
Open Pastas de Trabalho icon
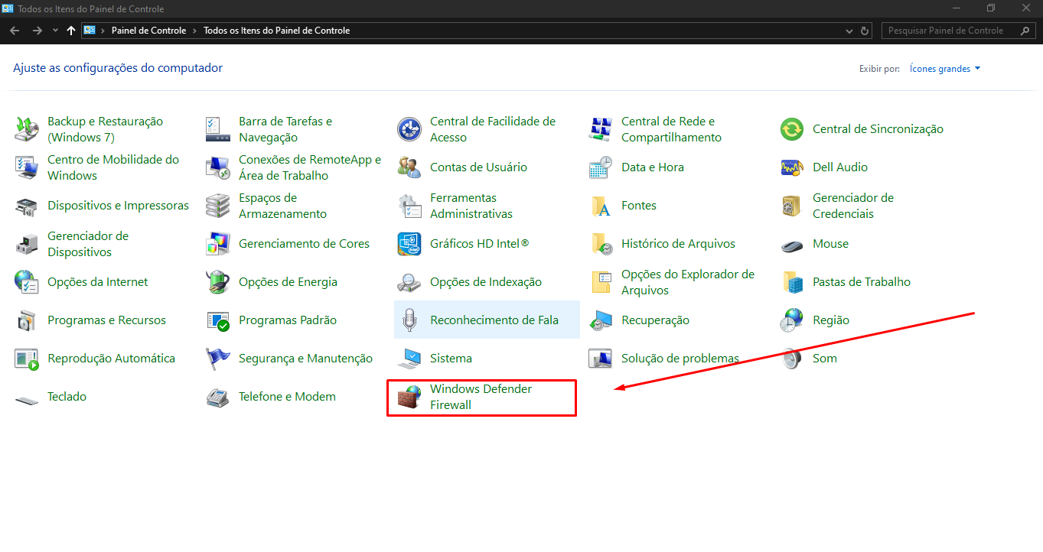point(792,282)
